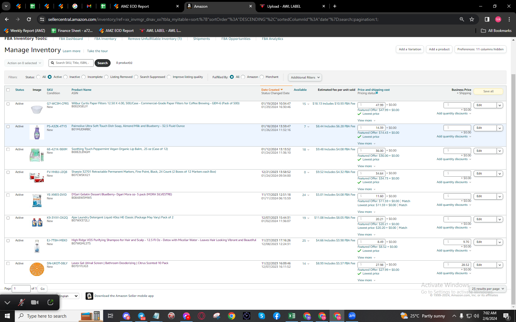This screenshot has height=322, width=516.
Task: Open Weekly Report (AMZ) bookmark
Action: [x=25, y=30]
